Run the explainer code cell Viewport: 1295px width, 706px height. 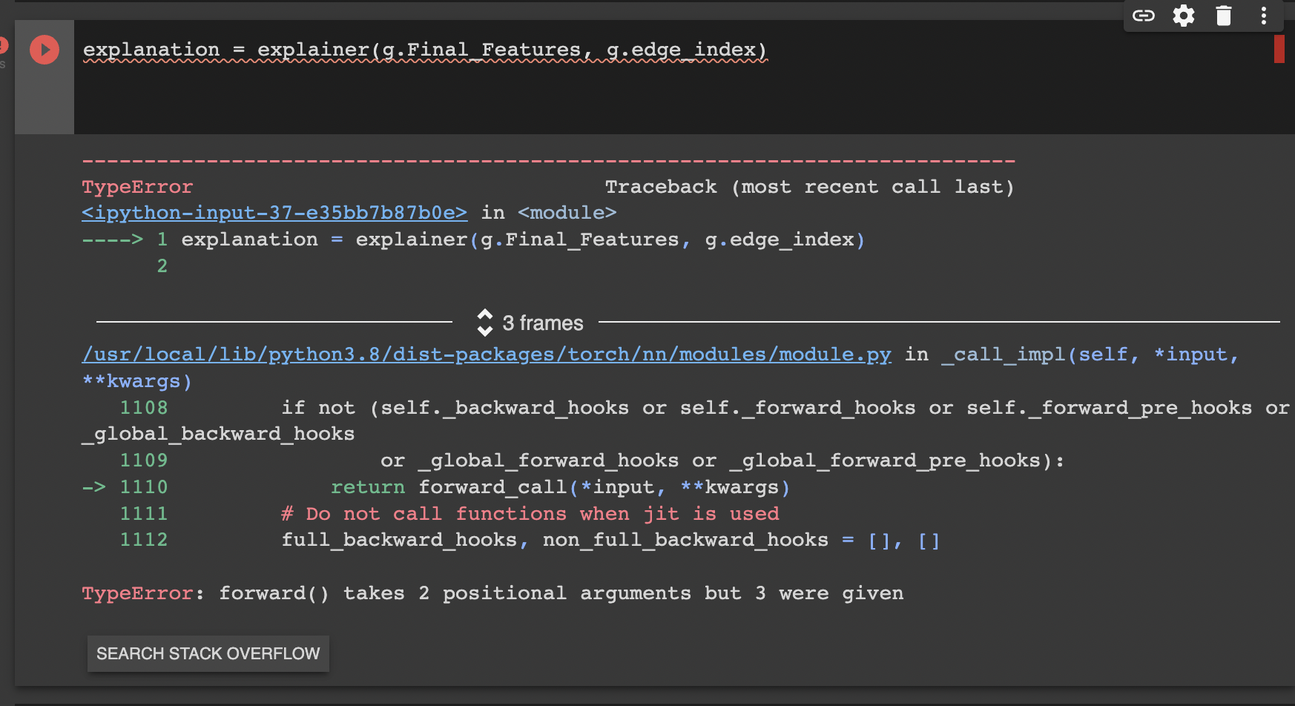click(x=45, y=50)
